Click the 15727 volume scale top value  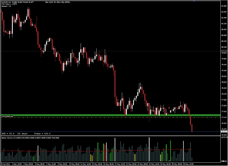[224, 137]
